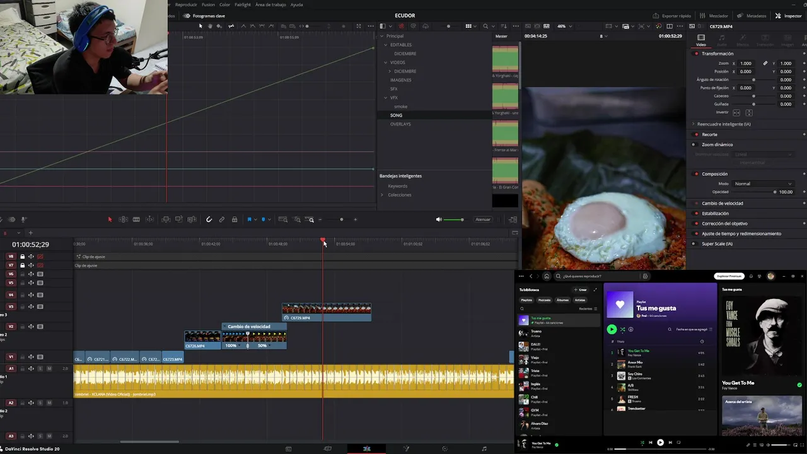Open the Fotogramas clave panel
This screenshot has height=454, width=807.
coord(204,16)
